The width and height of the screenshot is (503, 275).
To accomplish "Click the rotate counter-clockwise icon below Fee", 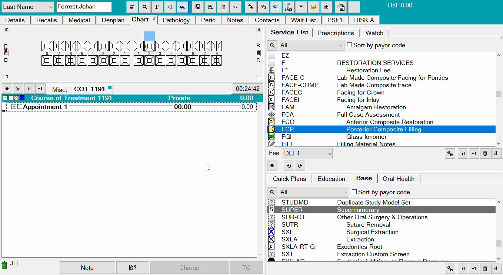I will pos(289,166).
